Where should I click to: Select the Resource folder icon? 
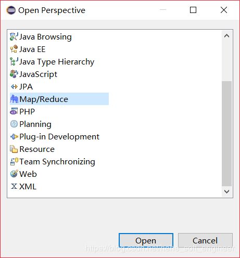pyautogui.click(x=14, y=149)
